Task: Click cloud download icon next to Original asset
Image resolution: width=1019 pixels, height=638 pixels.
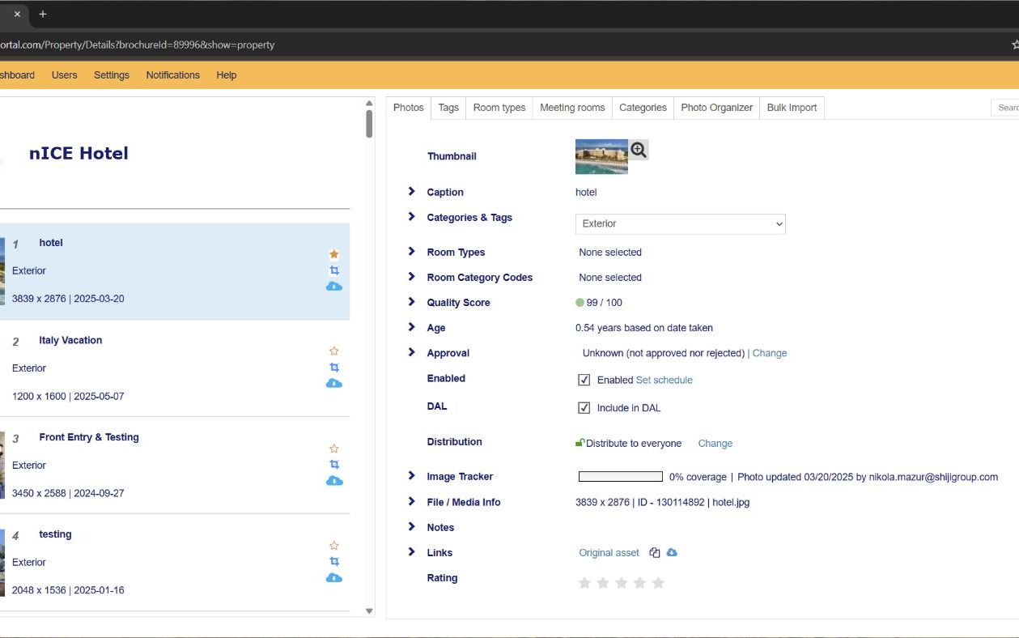Action: [x=672, y=553]
